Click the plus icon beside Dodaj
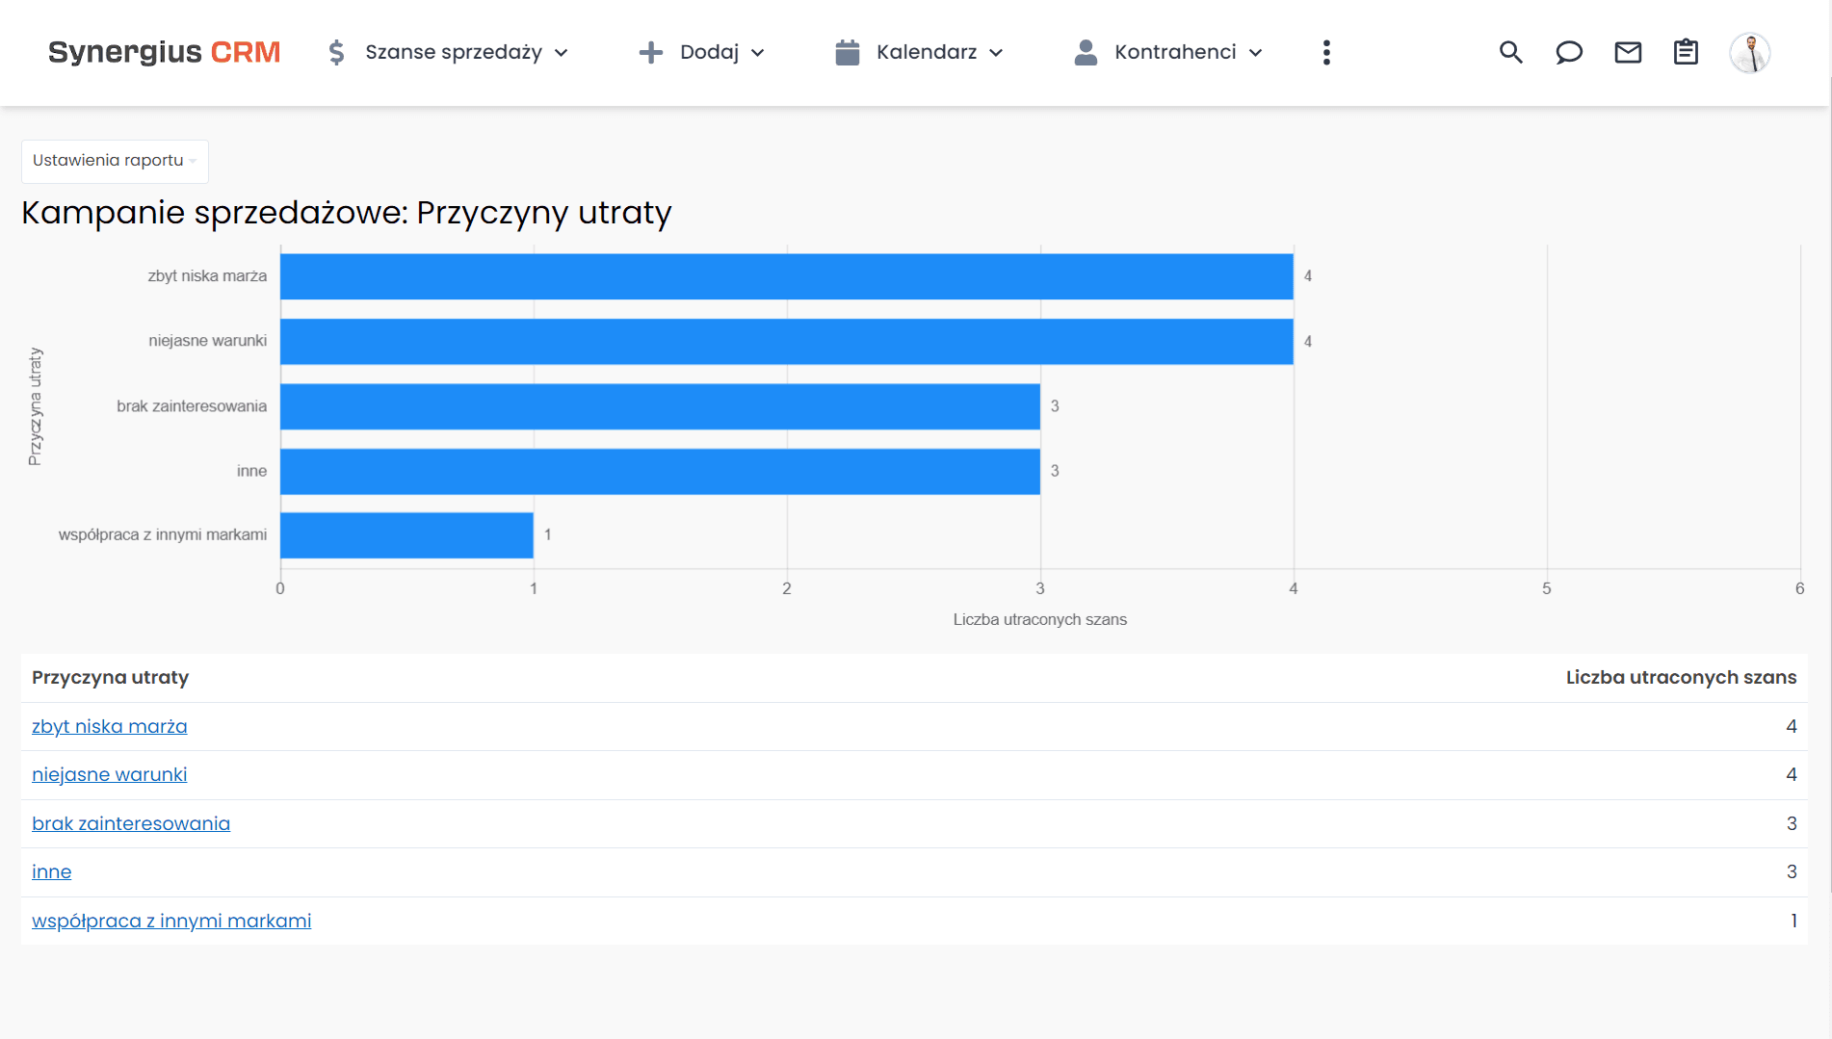Screen dimensions: 1832x1039 (651, 53)
